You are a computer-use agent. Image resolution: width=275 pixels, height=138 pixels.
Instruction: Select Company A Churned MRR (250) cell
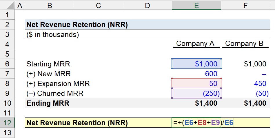click(x=196, y=93)
